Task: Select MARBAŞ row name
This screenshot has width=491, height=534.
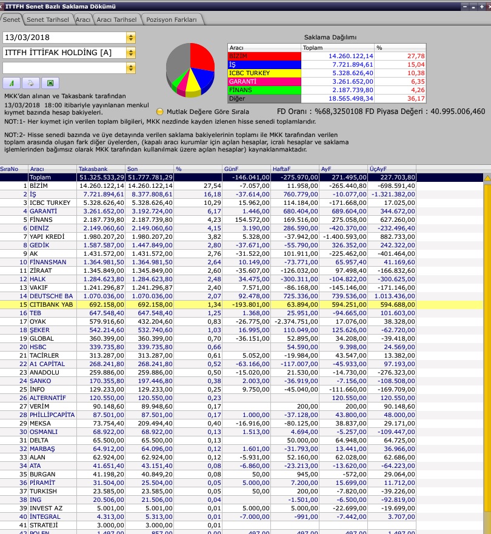Action: [42, 449]
